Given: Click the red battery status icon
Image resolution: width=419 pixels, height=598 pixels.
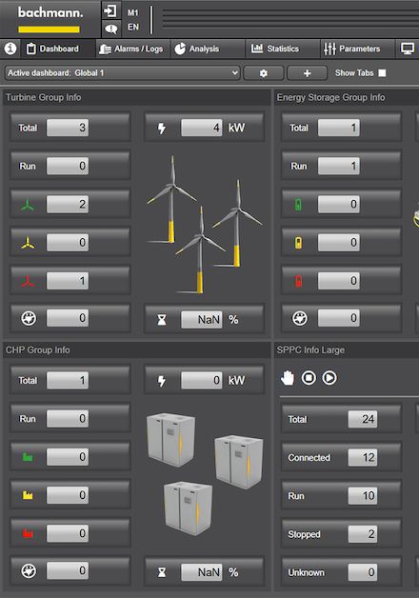Looking at the screenshot, I should click(x=298, y=281).
